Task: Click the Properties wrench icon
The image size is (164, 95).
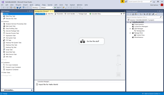Action: pyautogui.click(x=153, y=14)
